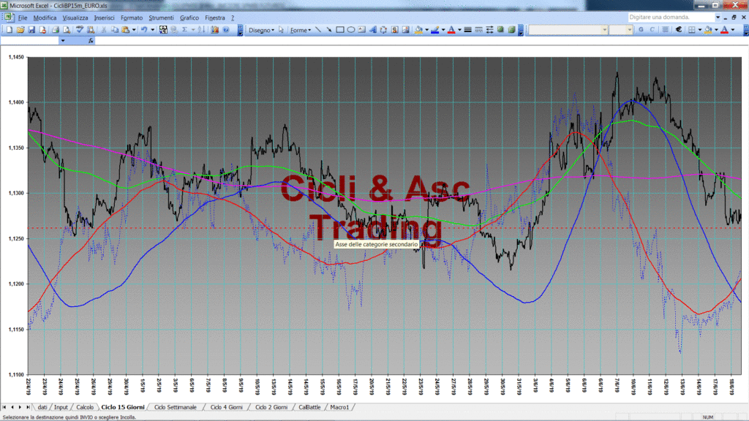
Task: Click the Cut scissors icon
Action: 103,30
